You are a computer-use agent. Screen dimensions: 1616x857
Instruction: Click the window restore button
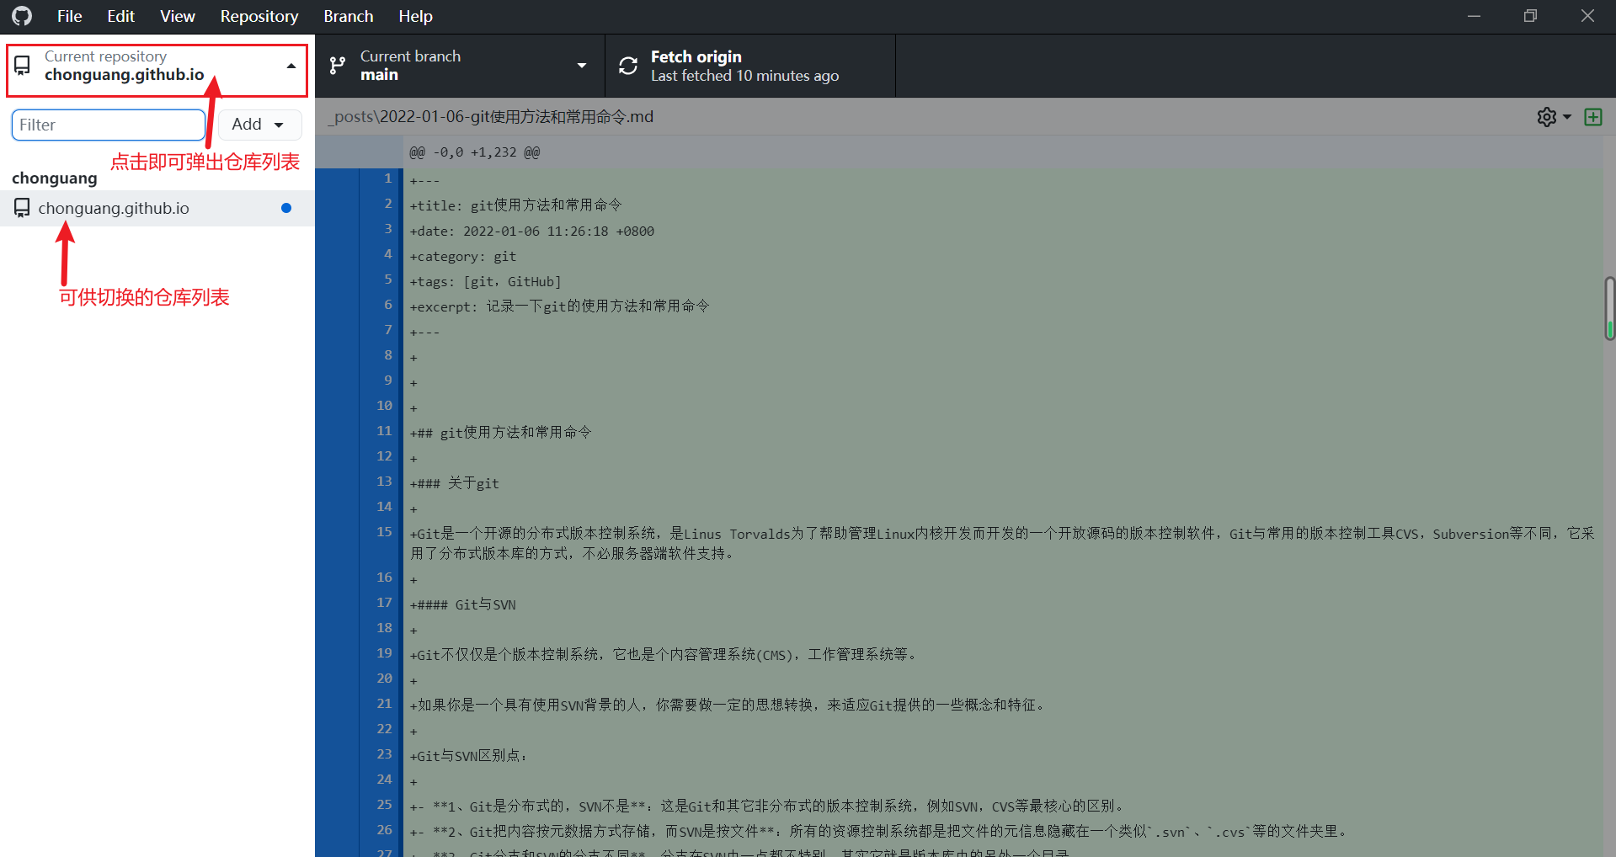coord(1530,16)
